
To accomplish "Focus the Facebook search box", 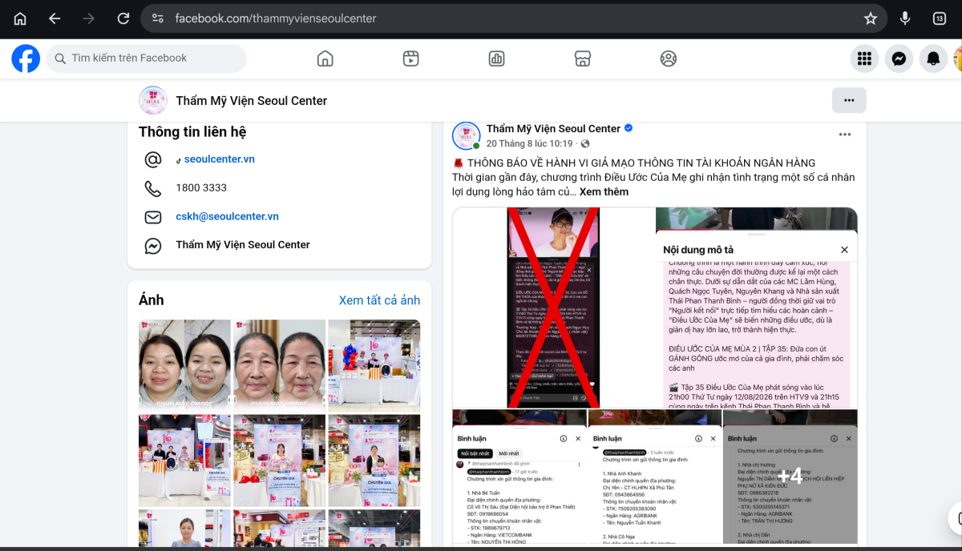I will click(x=146, y=58).
